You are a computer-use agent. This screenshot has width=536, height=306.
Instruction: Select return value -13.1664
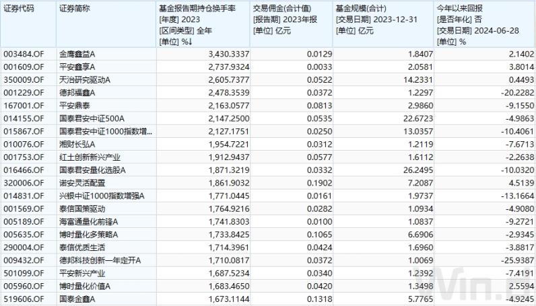coord(517,196)
